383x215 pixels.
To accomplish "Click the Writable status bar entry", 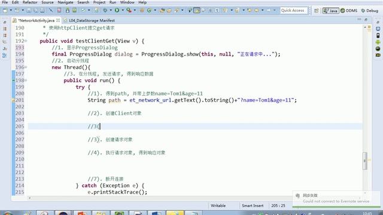I will 218,205.
